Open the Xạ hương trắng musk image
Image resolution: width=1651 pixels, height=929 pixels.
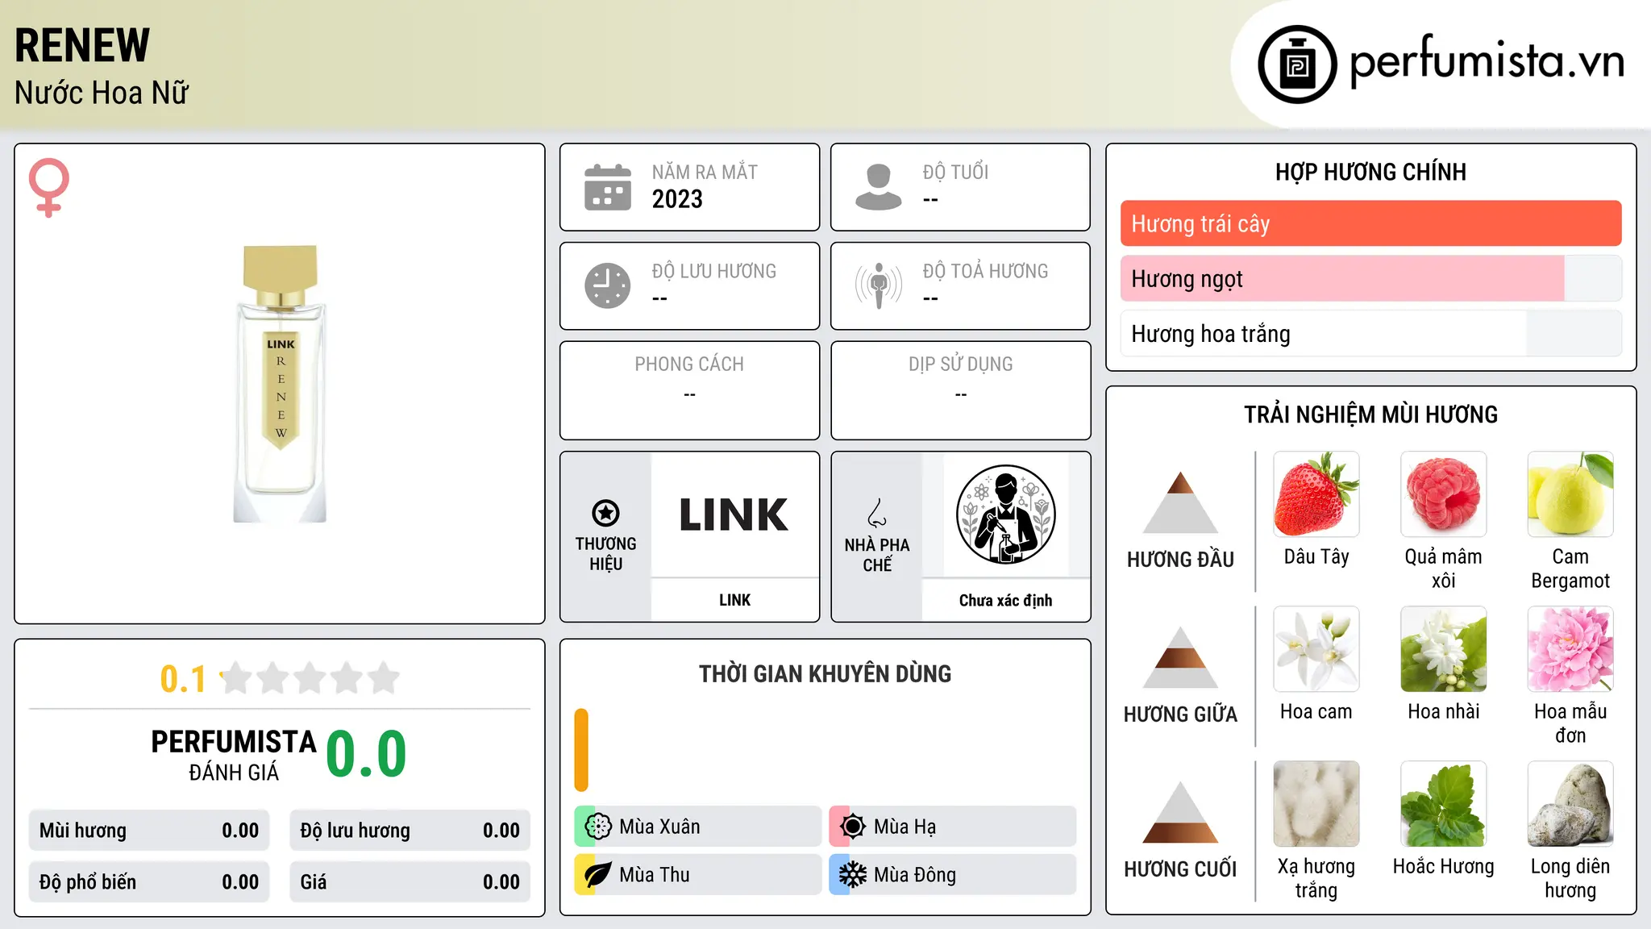pyautogui.click(x=1316, y=804)
